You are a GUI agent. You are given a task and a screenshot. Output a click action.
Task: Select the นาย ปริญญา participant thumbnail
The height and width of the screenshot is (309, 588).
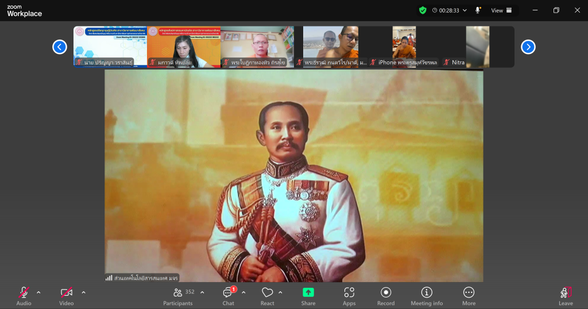pyautogui.click(x=110, y=47)
